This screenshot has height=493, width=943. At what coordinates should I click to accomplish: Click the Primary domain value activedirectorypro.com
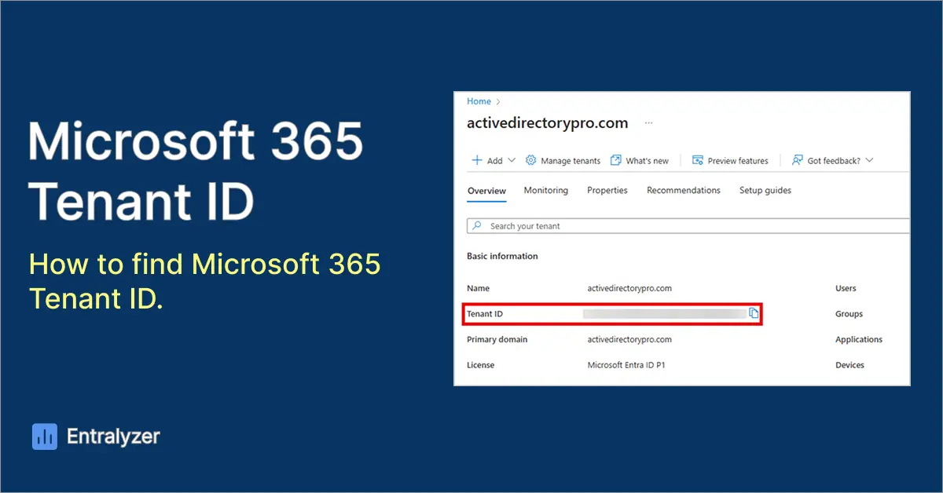[x=629, y=340]
